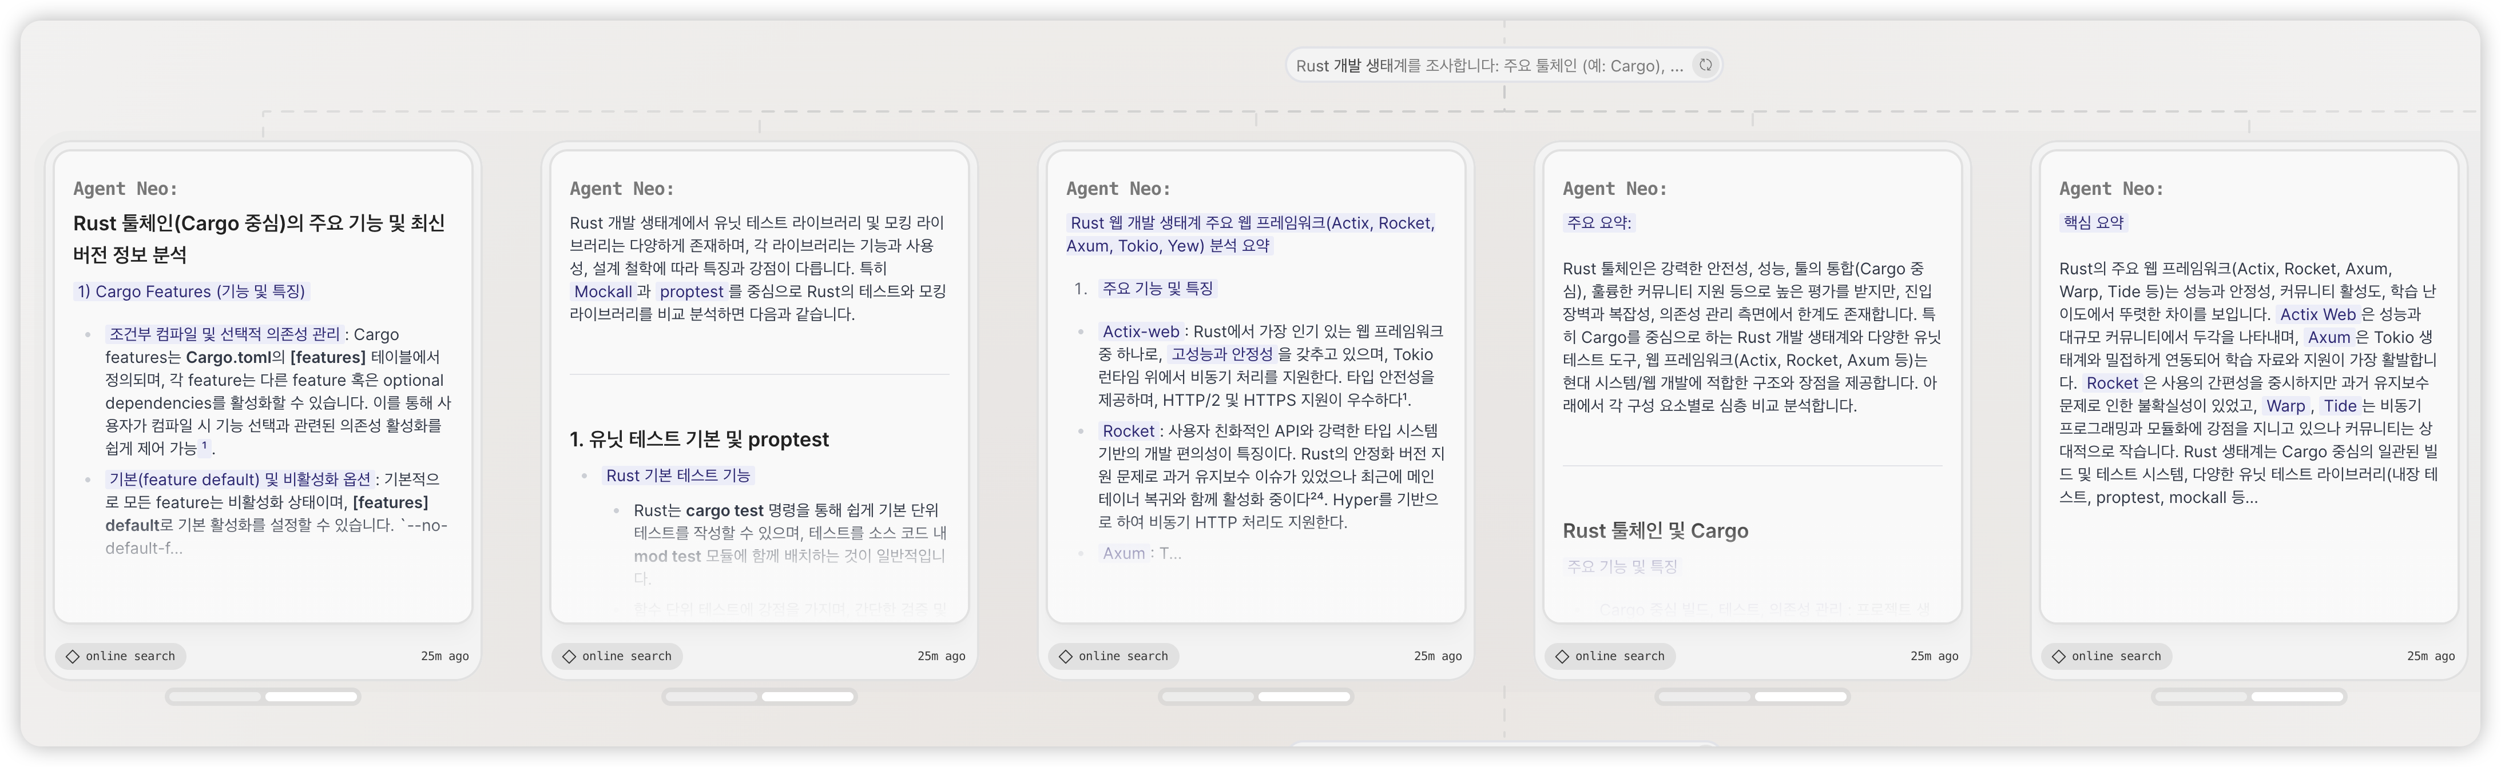Viewport: 2501px width, 767px height.
Task: Click the 'Rust 툴체인 및 Cargo' section heading
Action: [x=1656, y=530]
